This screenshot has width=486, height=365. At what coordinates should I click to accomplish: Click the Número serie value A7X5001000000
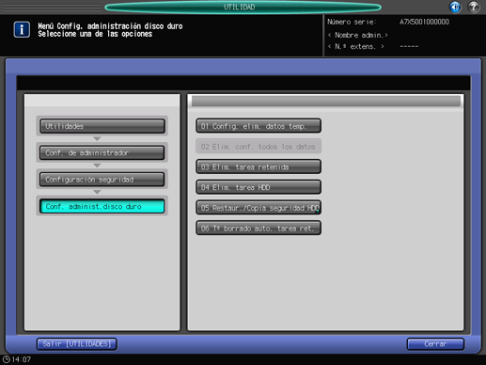424,22
